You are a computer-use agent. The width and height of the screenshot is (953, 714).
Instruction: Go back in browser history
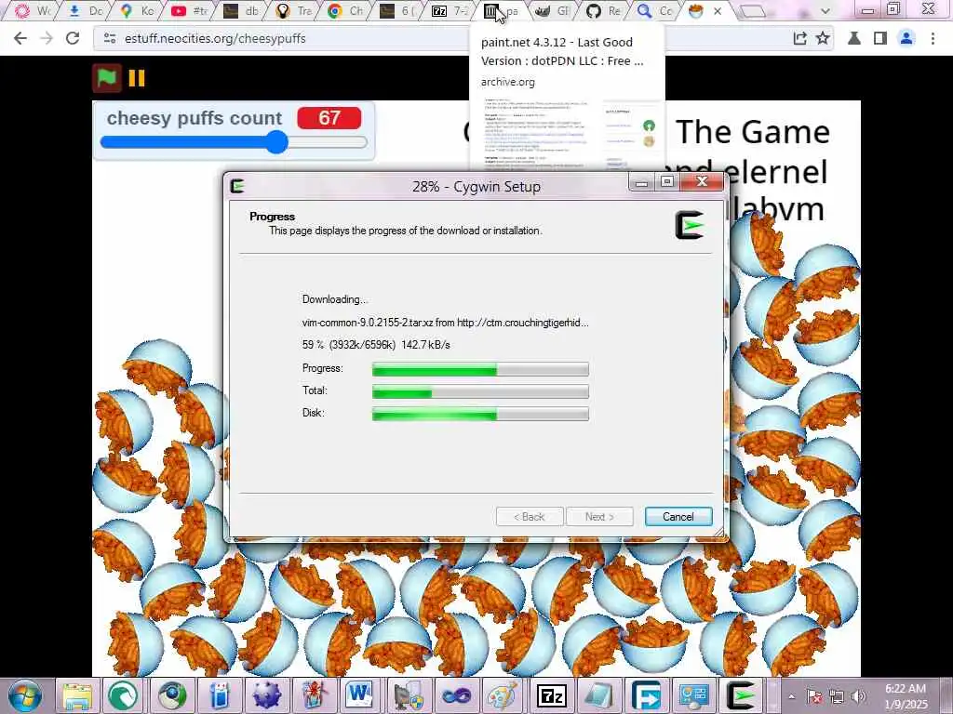(20, 38)
